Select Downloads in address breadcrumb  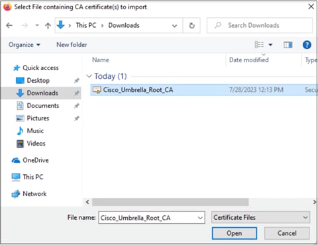point(124,25)
